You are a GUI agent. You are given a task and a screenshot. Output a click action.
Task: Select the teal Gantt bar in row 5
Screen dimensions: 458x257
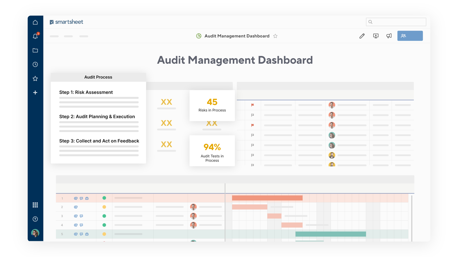(x=330, y=234)
